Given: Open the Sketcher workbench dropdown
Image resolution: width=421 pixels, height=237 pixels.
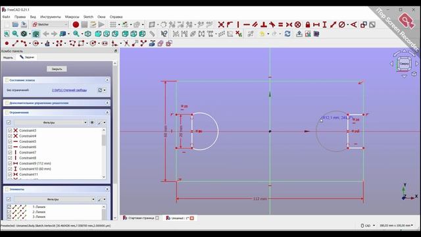Looking at the screenshot, I should (50, 25).
